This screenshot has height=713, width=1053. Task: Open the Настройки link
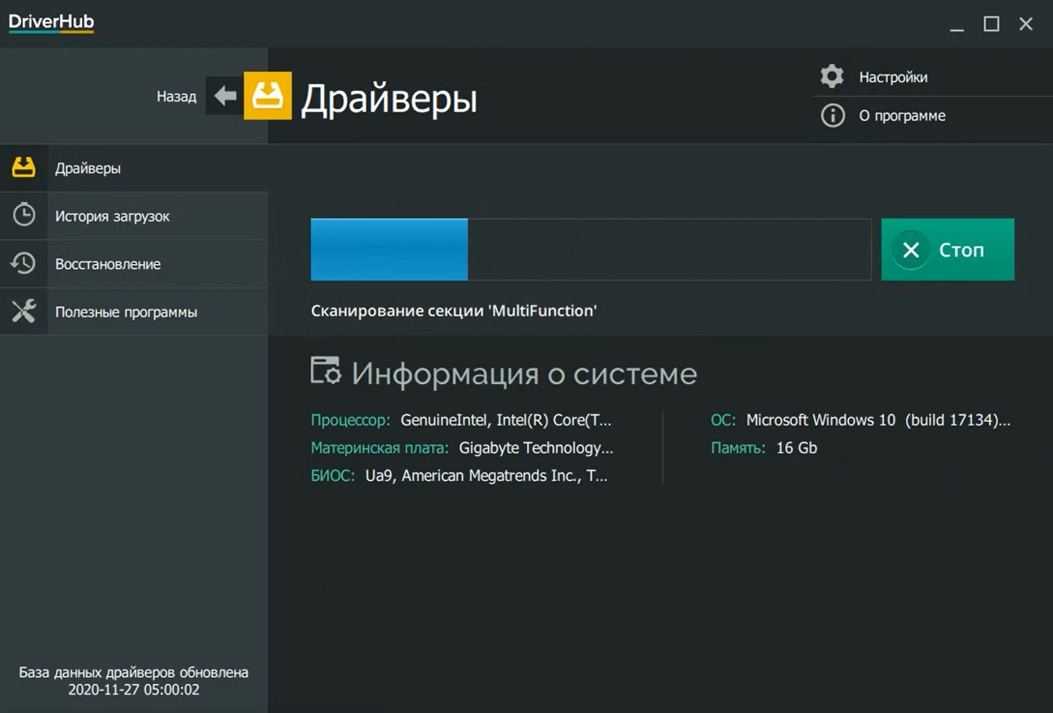(x=893, y=77)
